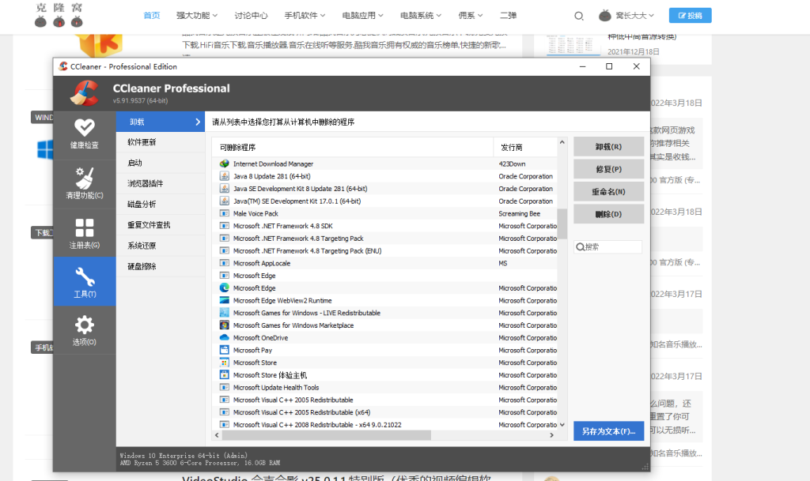Select Microsoft AppLocale row
Image resolution: width=810 pixels, height=481 pixels.
(384, 263)
